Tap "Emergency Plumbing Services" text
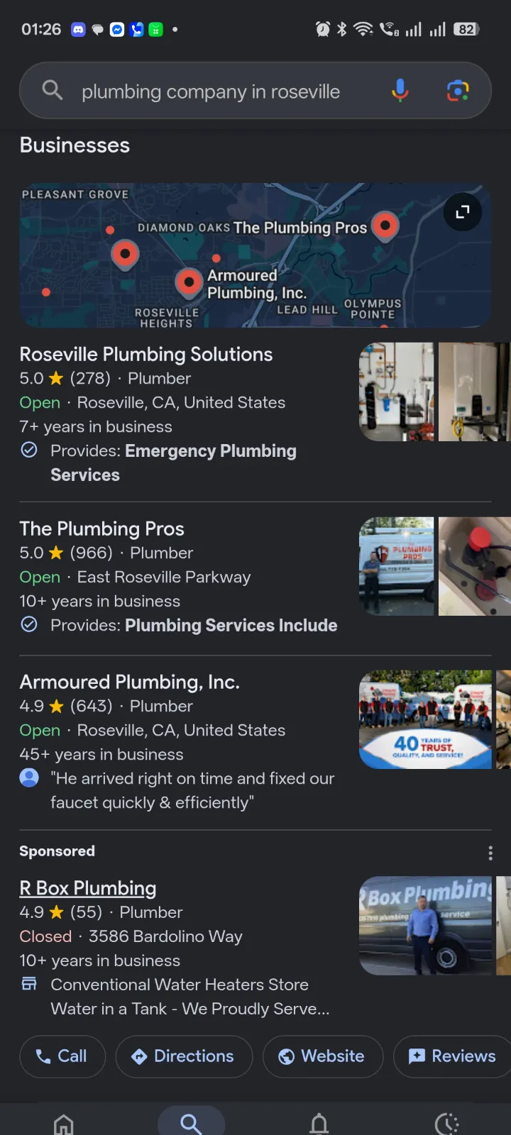 click(173, 463)
